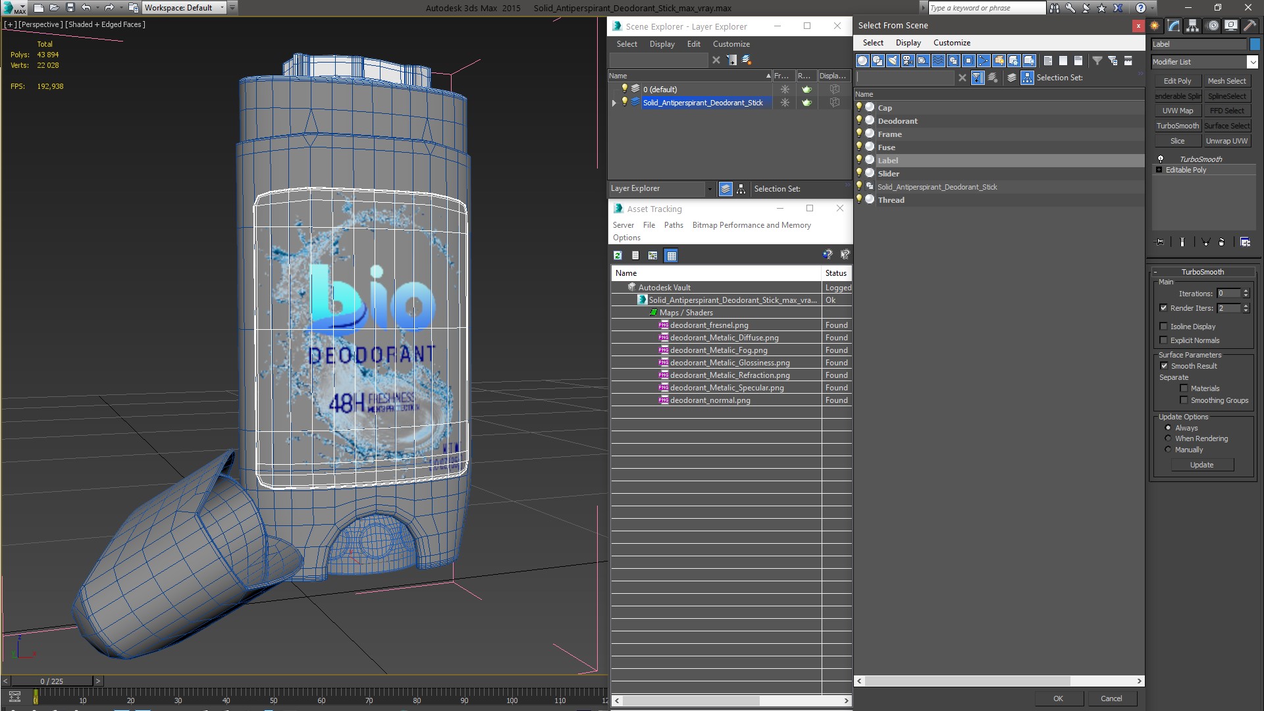Click the Pin Stack icon

pos(1160,242)
